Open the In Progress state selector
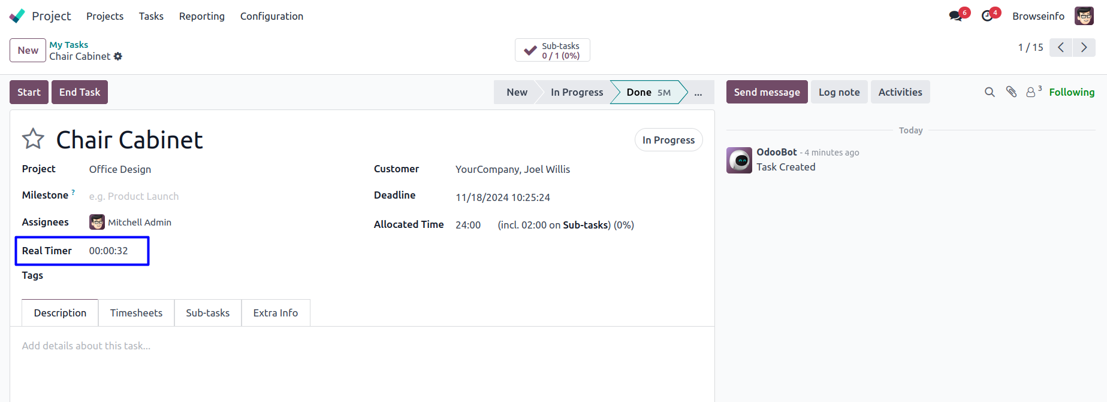 click(x=668, y=140)
